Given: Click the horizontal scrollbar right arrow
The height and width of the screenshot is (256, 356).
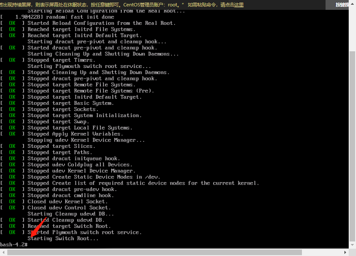Looking at the screenshot, I should [346, 252].
